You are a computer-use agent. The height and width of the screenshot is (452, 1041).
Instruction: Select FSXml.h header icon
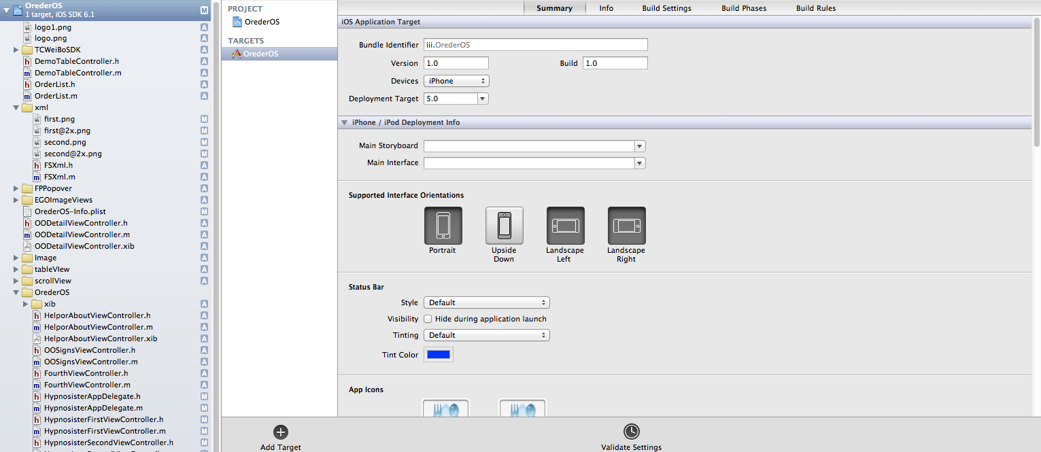click(x=37, y=165)
